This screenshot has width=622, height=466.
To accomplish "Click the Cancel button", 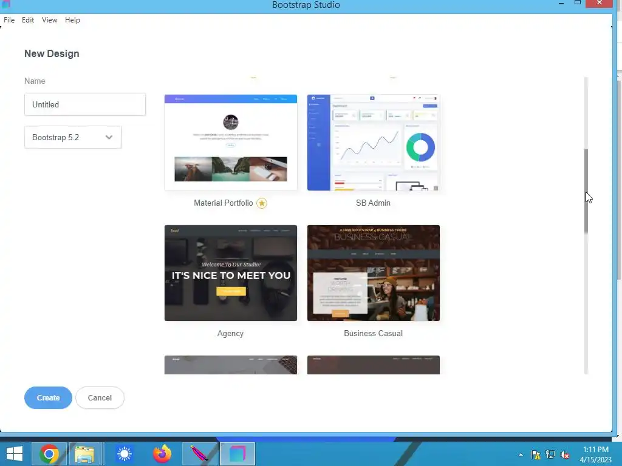I will pyautogui.click(x=100, y=397).
